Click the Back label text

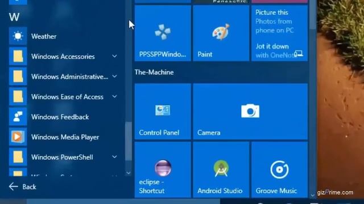point(29,186)
